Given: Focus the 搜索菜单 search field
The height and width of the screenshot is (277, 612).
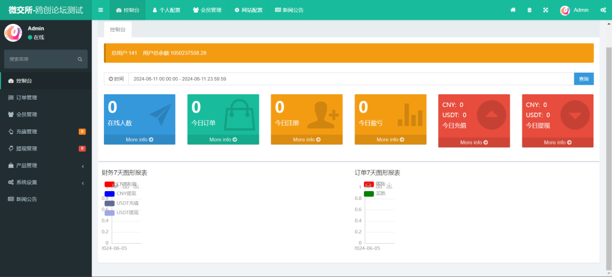Looking at the screenshot, I should coord(38,59).
